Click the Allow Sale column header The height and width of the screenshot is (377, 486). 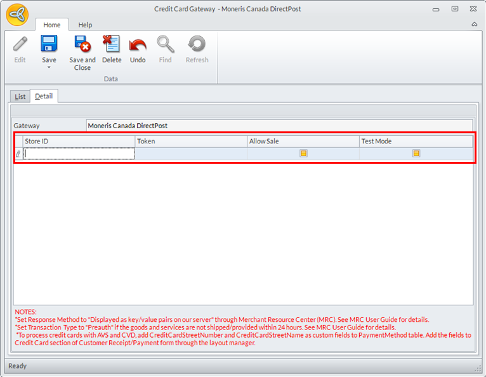(x=303, y=141)
